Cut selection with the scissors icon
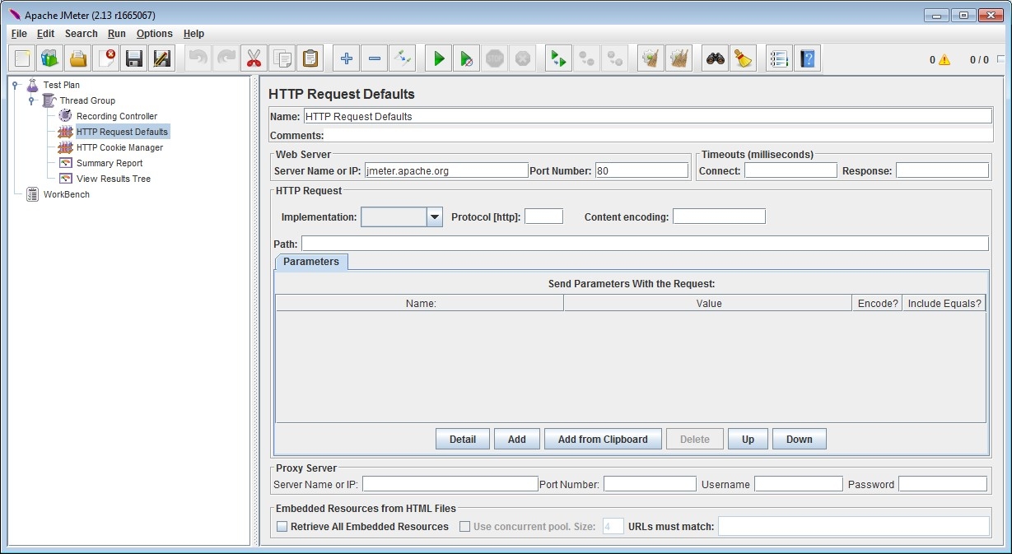 click(x=254, y=58)
